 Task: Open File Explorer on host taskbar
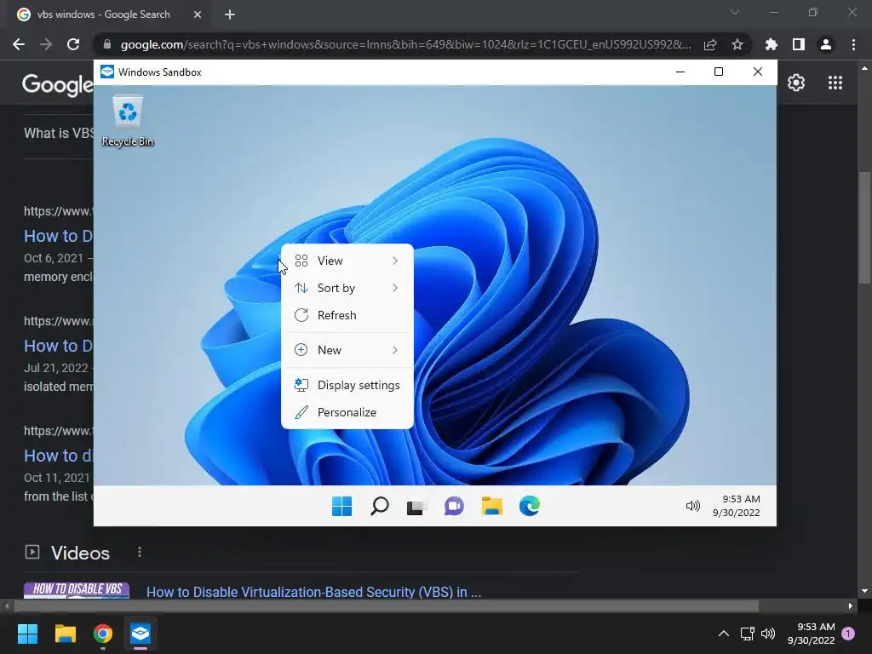coord(65,634)
